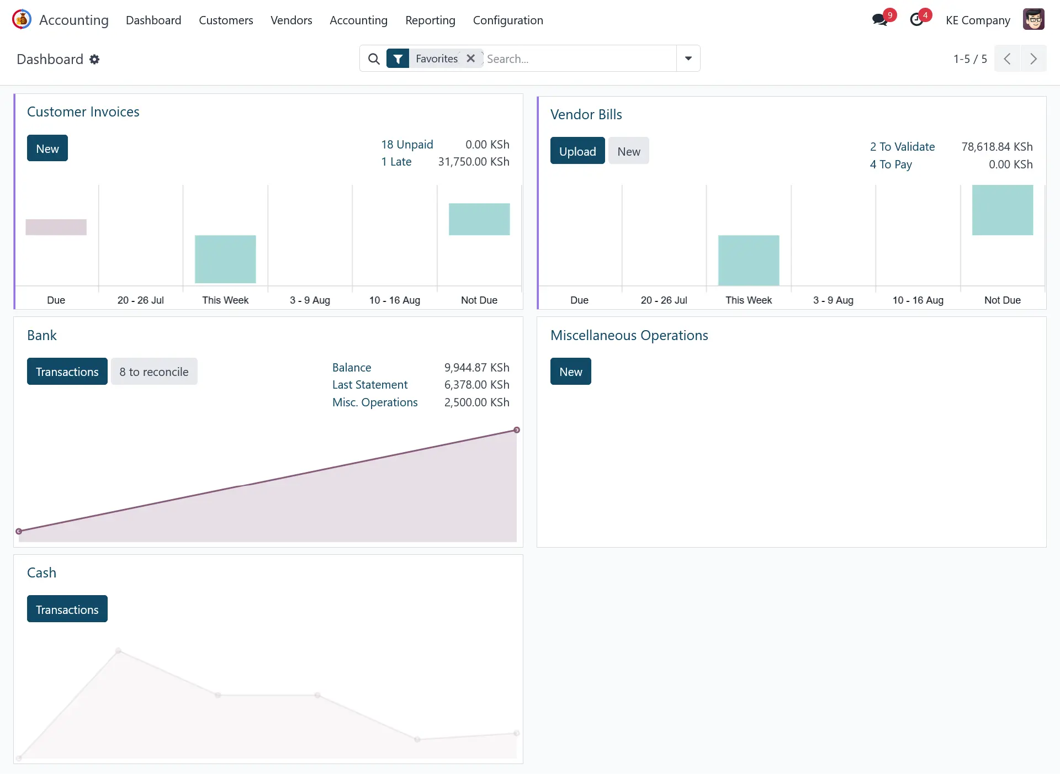Open the activities clock icon
Screen dimensions: 1060x774
[x=916, y=20]
